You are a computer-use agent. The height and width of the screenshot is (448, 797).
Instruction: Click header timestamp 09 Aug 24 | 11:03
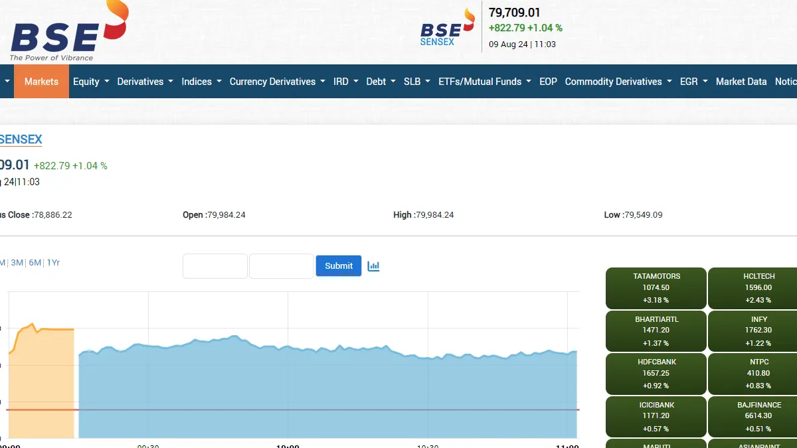point(523,44)
